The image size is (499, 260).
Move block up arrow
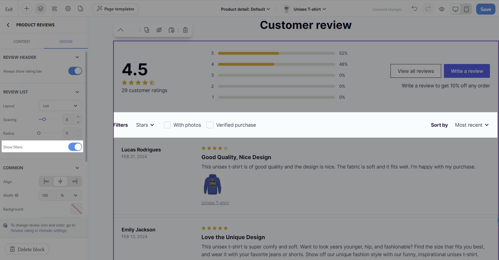tap(121, 30)
